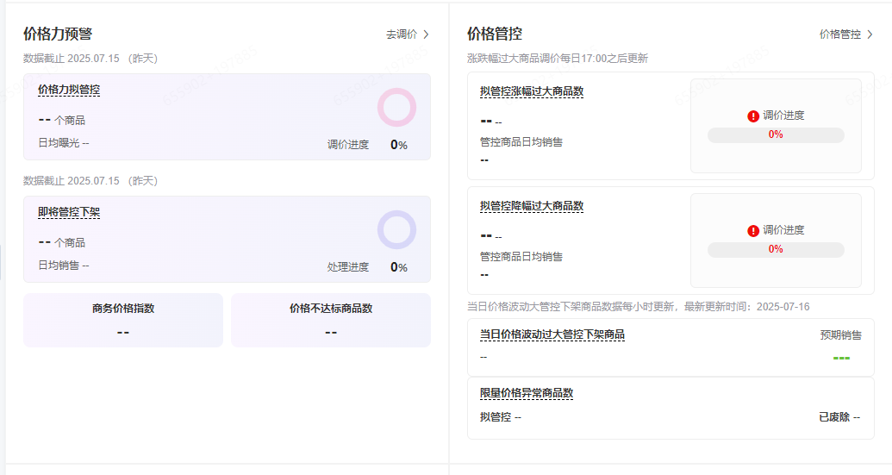
Task: Click red alert icon in 涨幅过大 card
Action: pos(753,116)
